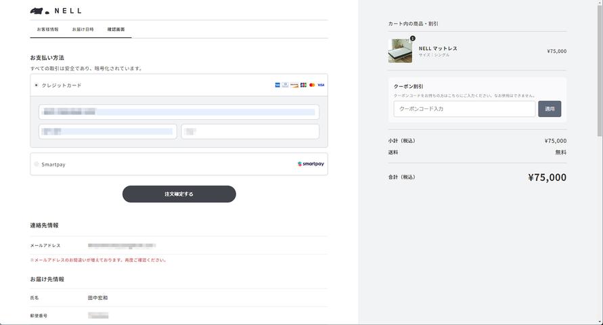Click the クーポン割引 heading
The width and height of the screenshot is (603, 325).
pos(408,87)
